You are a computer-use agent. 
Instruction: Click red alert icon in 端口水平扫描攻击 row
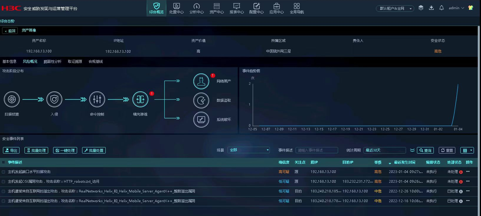pos(461,172)
